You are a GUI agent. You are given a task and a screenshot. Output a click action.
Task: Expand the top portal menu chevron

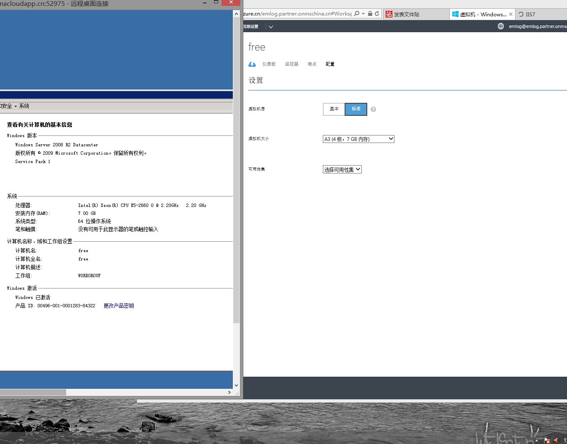(x=271, y=27)
